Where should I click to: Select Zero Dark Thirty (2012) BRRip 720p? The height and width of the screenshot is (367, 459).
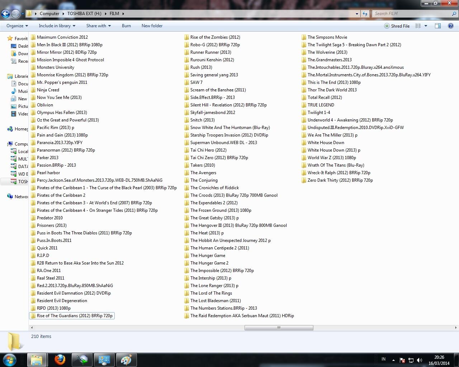337,180
